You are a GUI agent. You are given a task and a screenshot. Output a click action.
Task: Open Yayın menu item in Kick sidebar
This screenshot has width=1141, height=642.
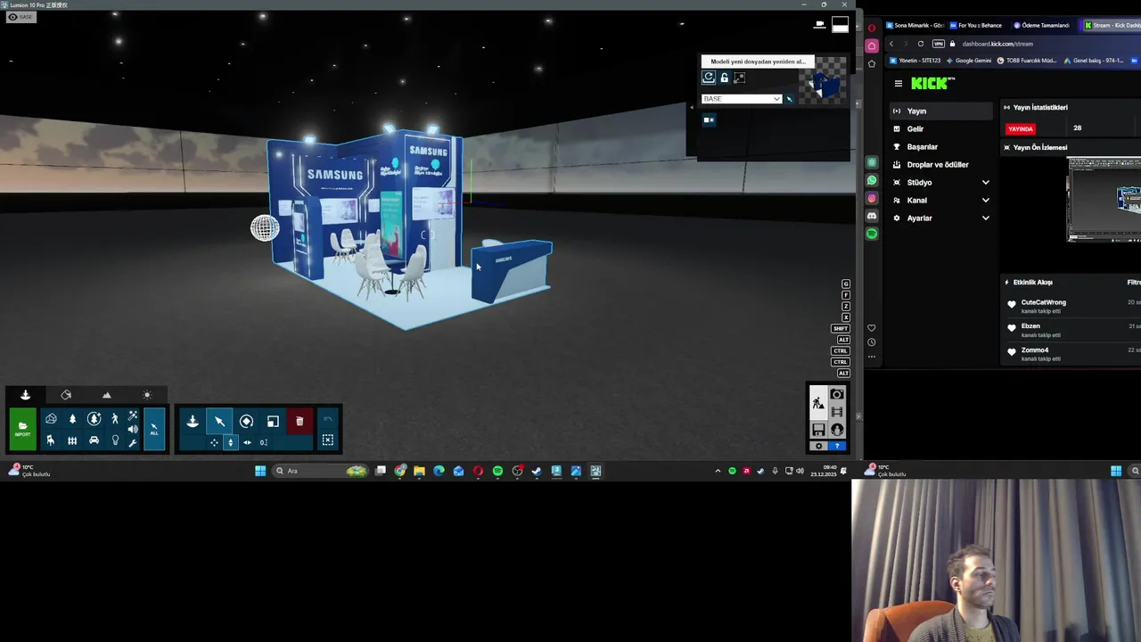tap(942, 111)
